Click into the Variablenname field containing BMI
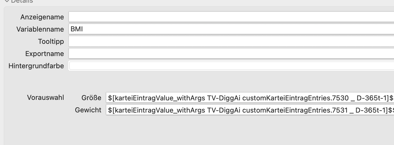This screenshot has height=145, width=394. [x=231, y=29]
